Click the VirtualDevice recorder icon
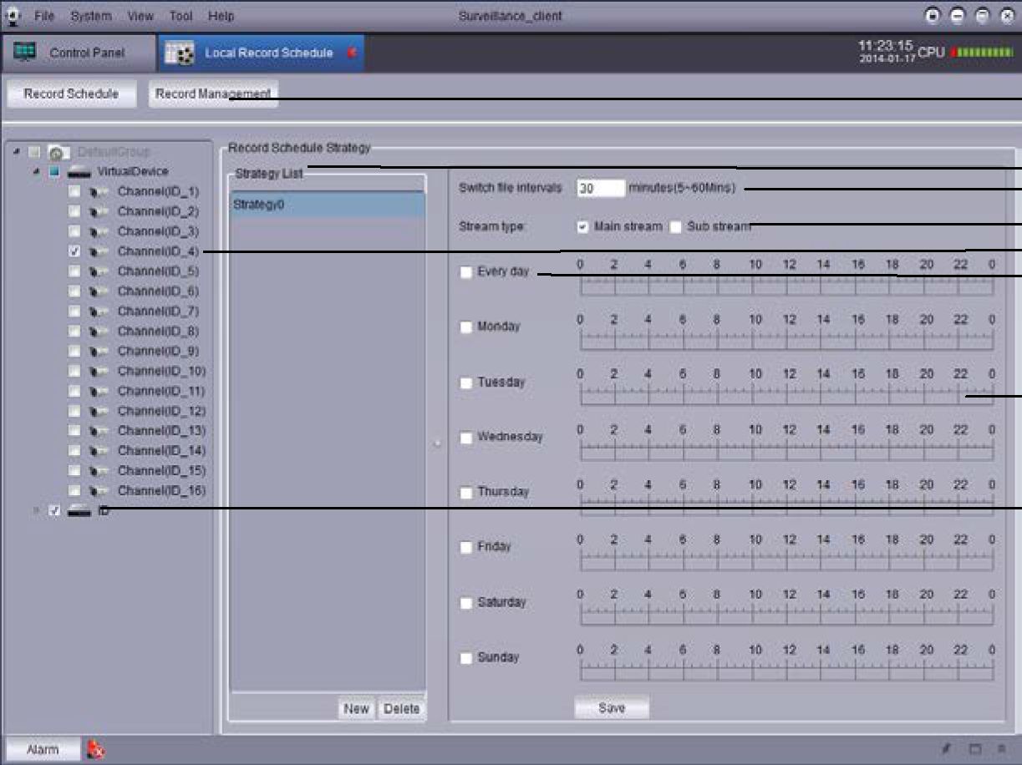Image resolution: width=1022 pixels, height=765 pixels. tap(79, 171)
